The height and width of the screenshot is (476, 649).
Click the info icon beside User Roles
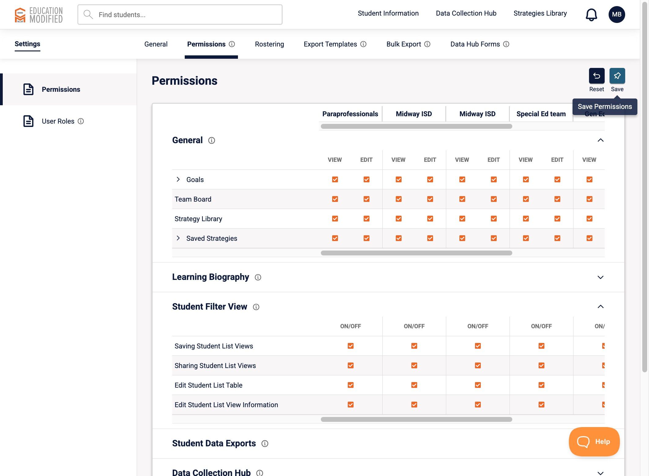pyautogui.click(x=81, y=121)
